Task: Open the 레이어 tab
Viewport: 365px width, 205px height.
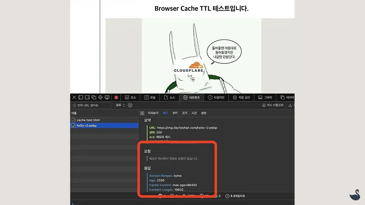Action: (286, 97)
